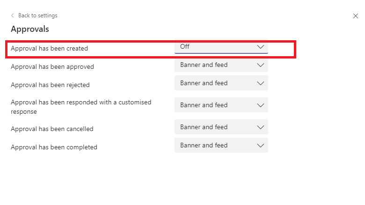Close the Approvals settings panel
The width and height of the screenshot is (365, 205).
pos(355,16)
